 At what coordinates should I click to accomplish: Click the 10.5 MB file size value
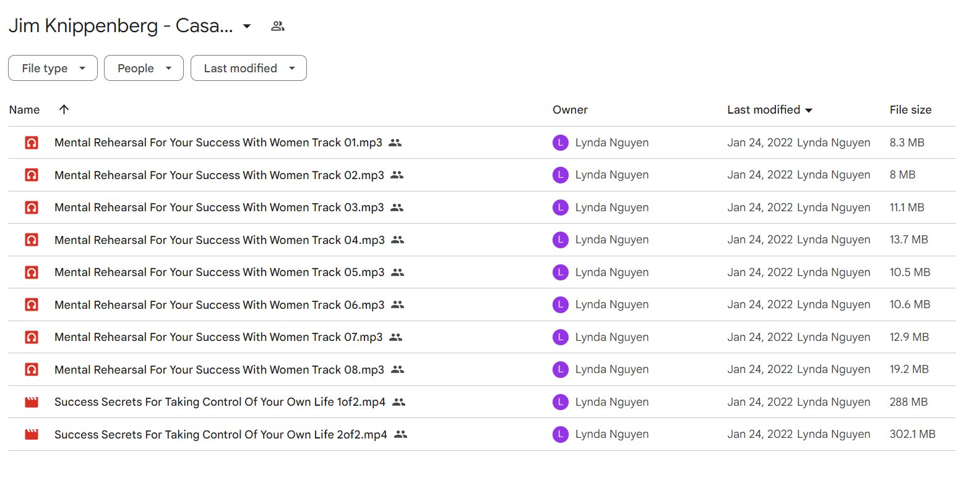910,272
